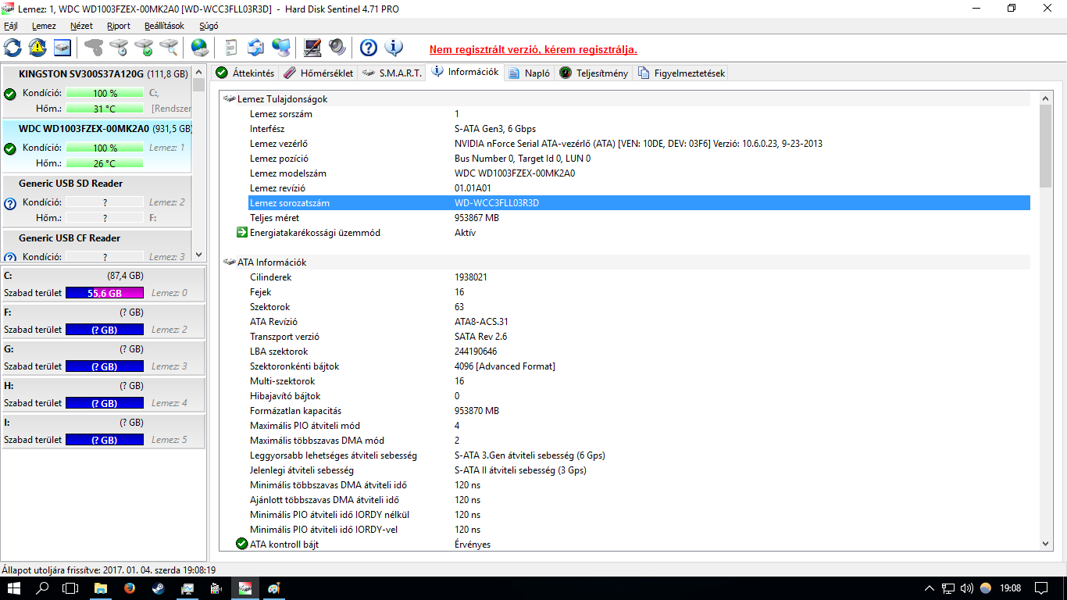Click the red registration reminder link

(533, 49)
